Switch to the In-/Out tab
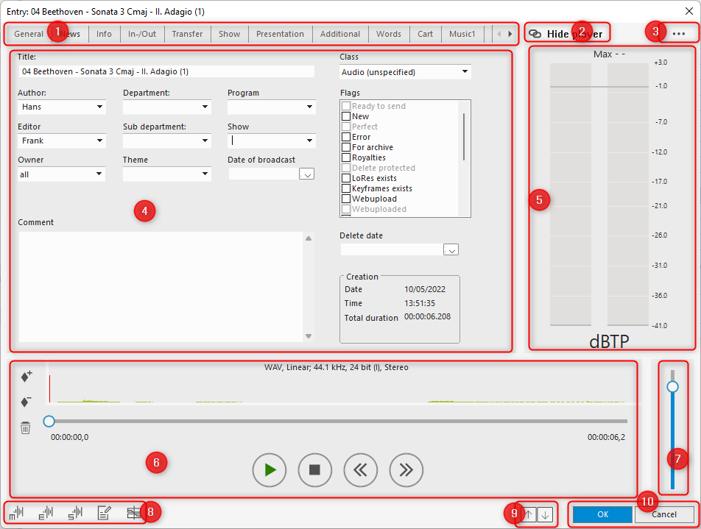This screenshot has width=701, height=529. coord(142,34)
